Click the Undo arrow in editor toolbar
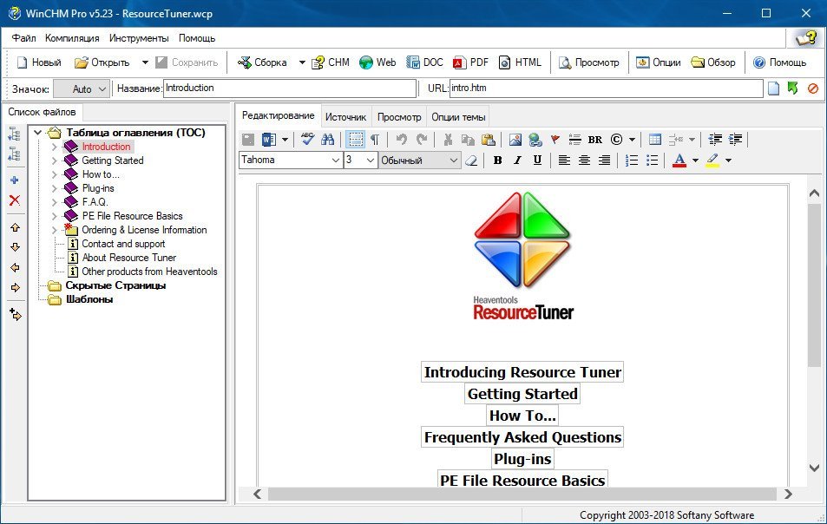 [x=402, y=139]
